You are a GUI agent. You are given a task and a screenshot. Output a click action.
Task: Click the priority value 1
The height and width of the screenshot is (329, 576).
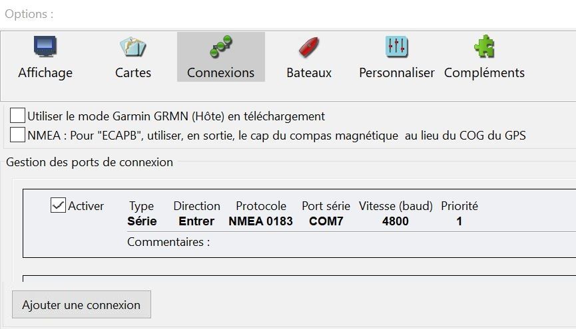459,221
